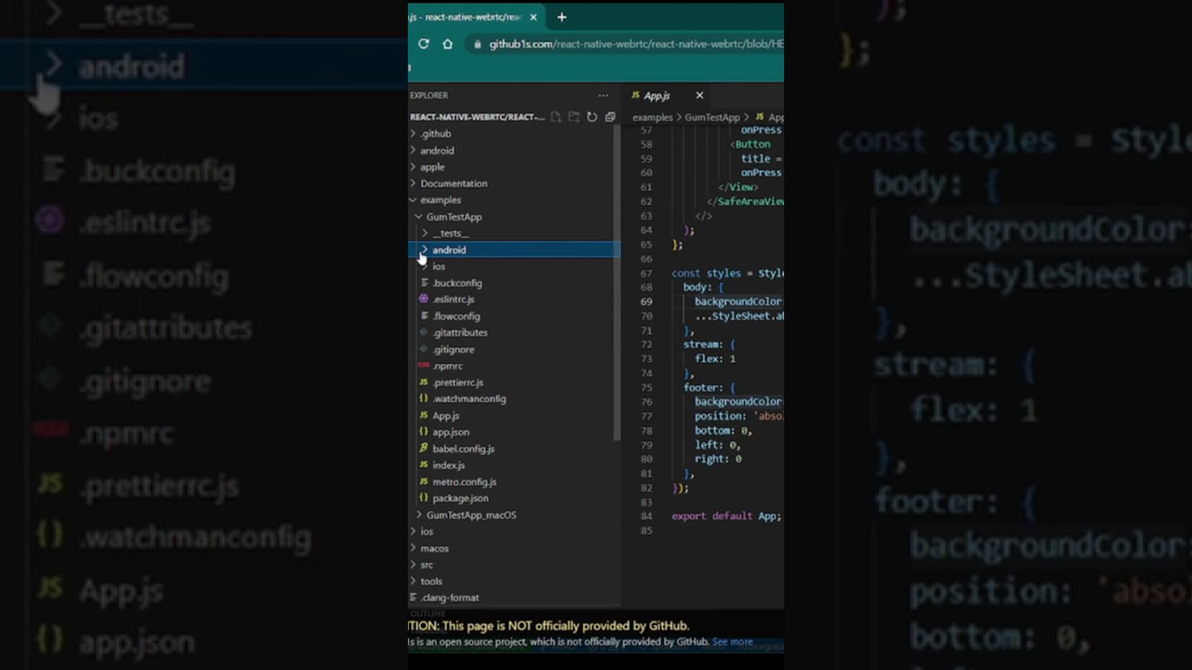This screenshot has width=1192, height=670.
Task: Click the 'const styles' code line 67
Action: click(x=727, y=274)
